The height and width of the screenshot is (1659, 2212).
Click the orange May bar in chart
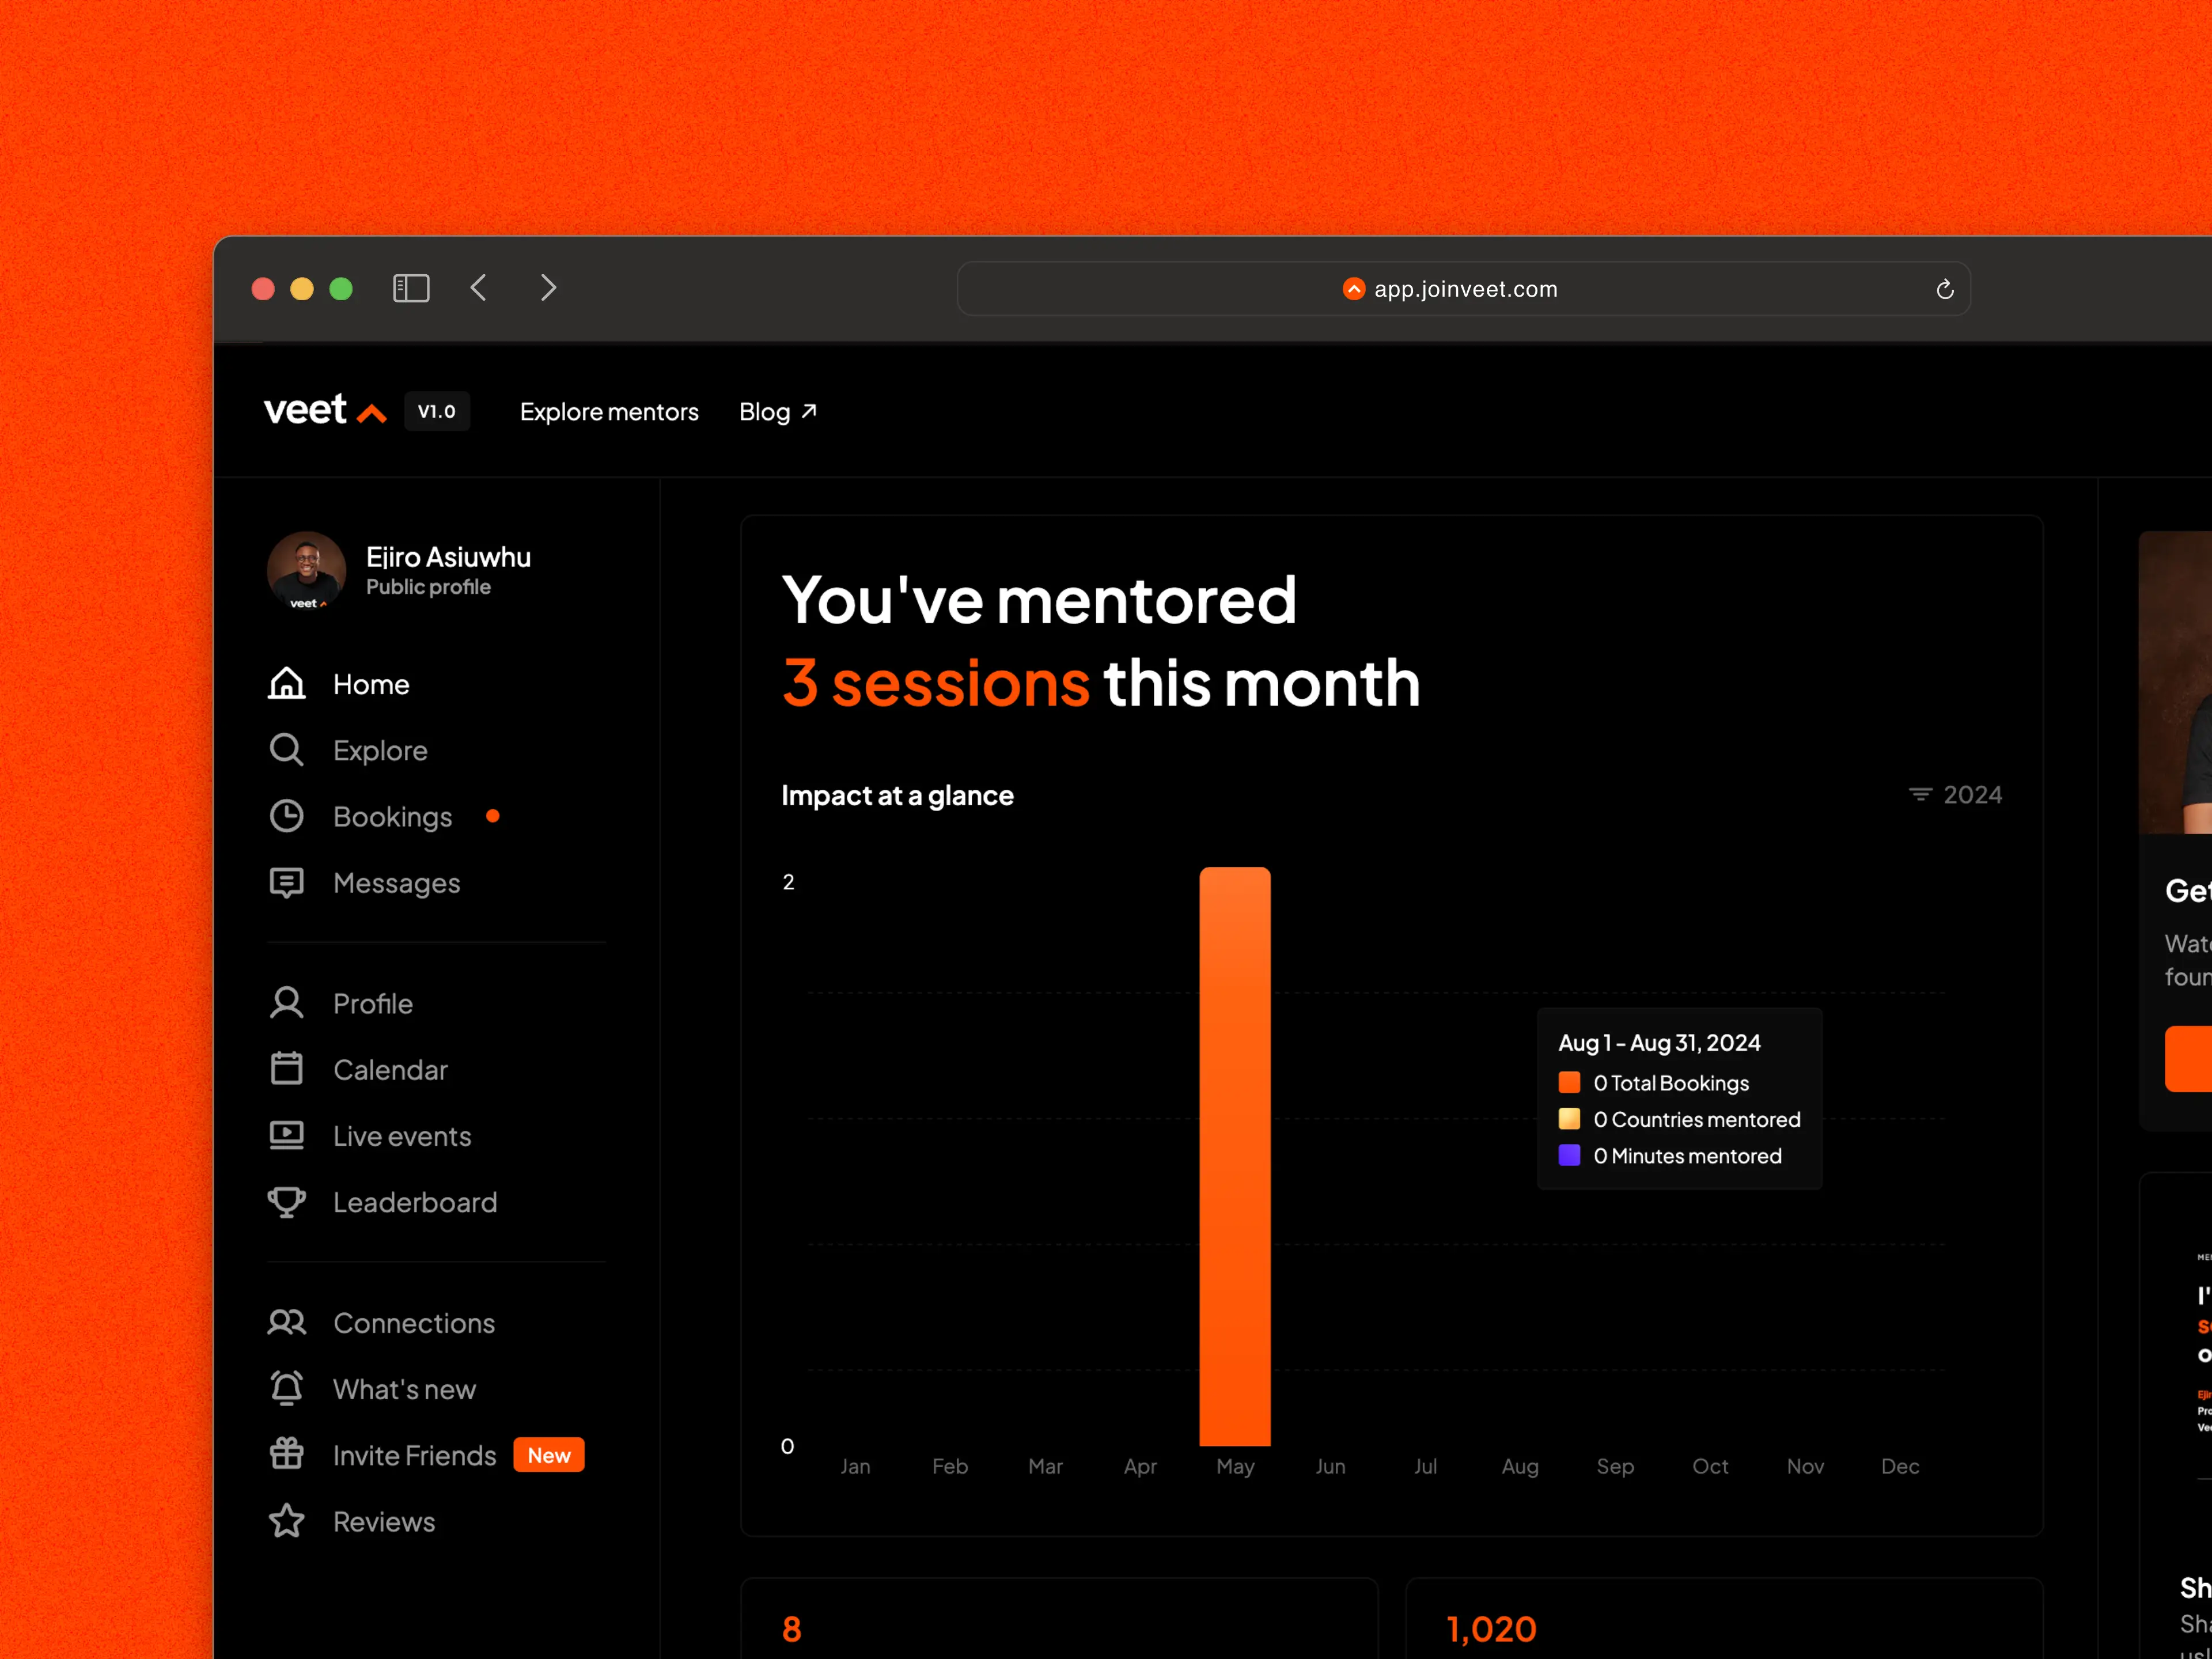(1235, 1155)
